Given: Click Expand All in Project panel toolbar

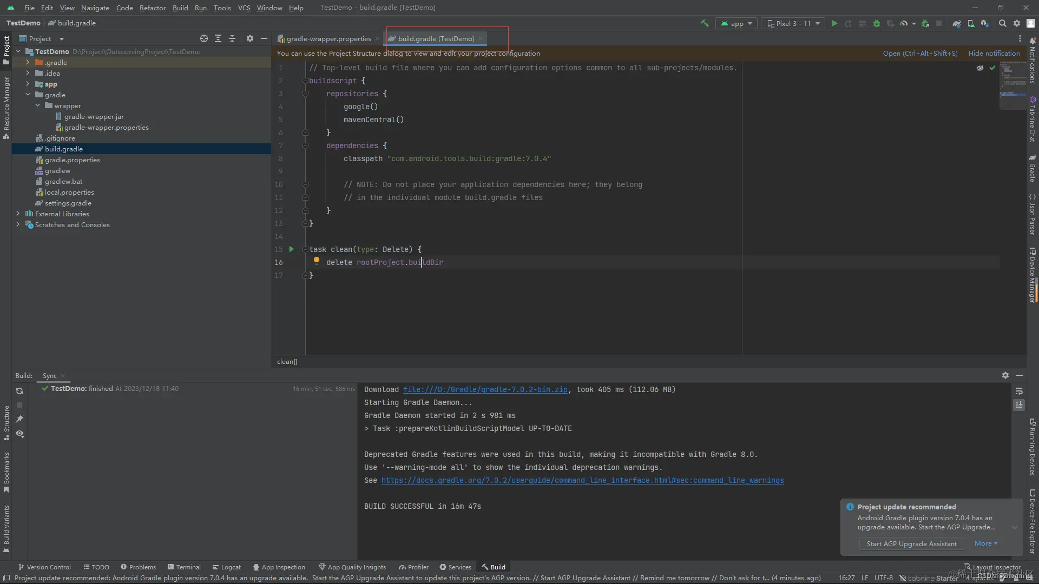Looking at the screenshot, I should click(x=218, y=38).
